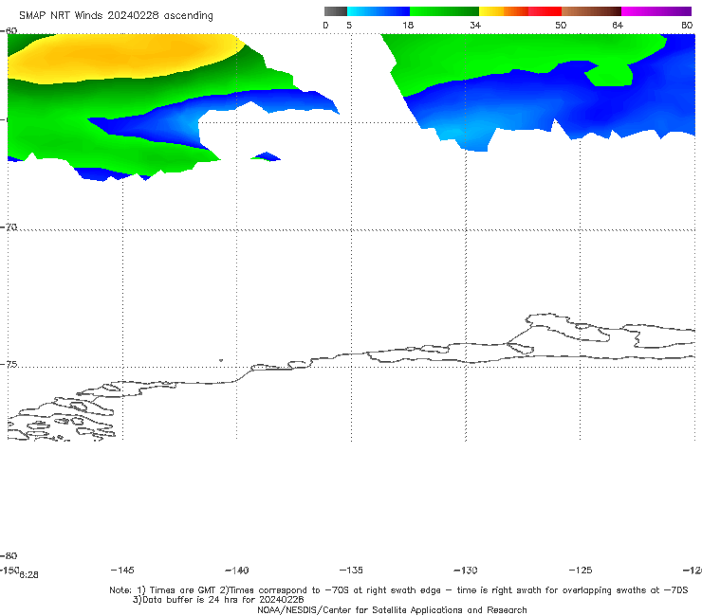The image size is (702, 616).
Task: Click the title 'SMAP NRT Winds 20240228 ascending'
Action: (116, 16)
